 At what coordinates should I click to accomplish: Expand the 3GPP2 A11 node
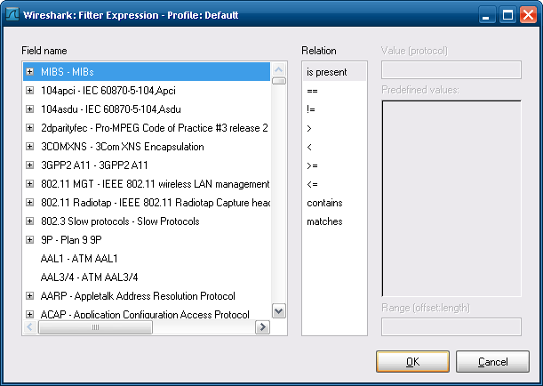30,165
